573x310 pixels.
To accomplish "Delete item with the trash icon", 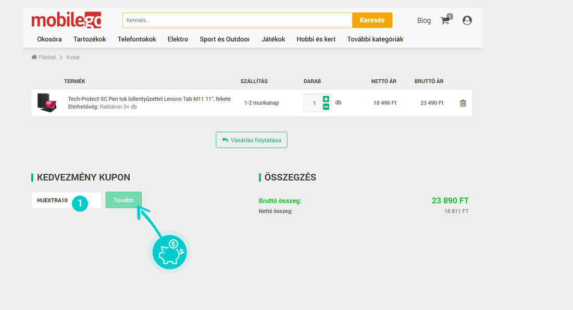I will tap(463, 103).
